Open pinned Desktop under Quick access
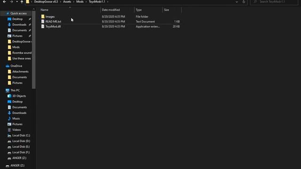This screenshot has width=301, height=169. coord(17,19)
